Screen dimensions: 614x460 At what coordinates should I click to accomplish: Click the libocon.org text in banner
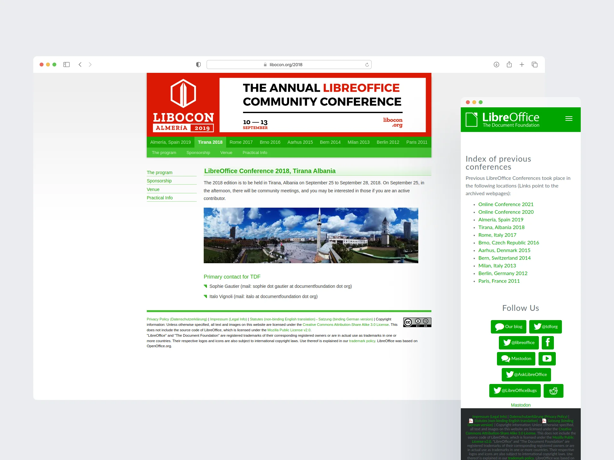(x=393, y=122)
